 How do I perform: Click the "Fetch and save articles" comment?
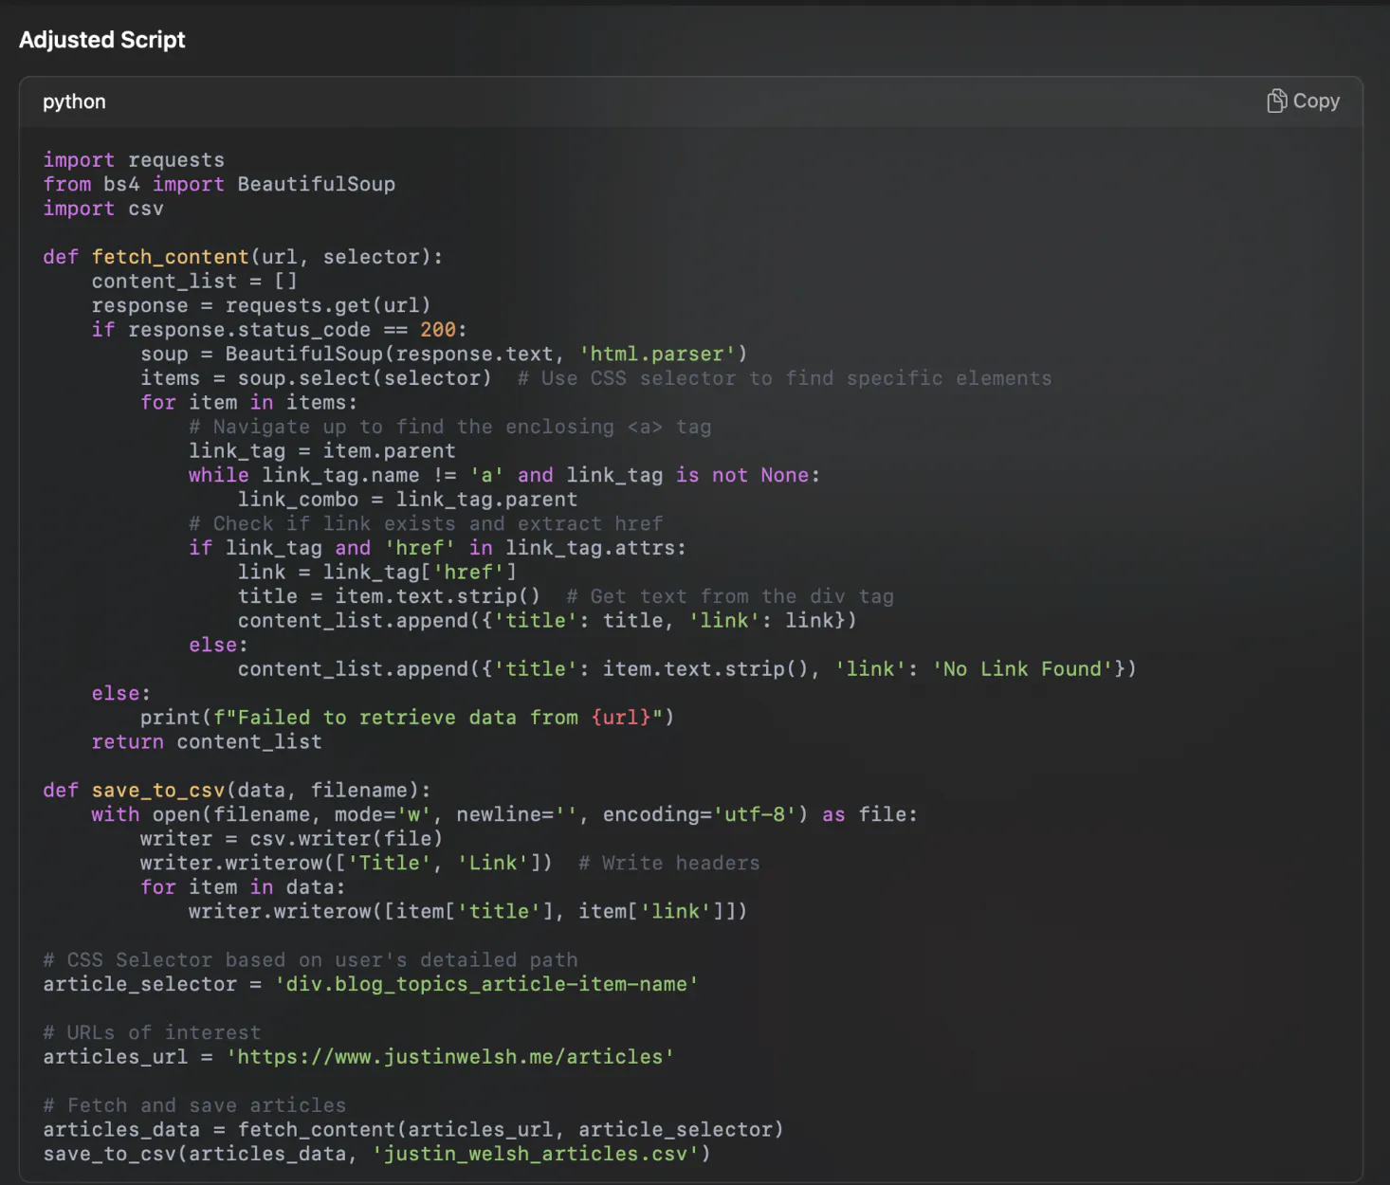tap(194, 1105)
